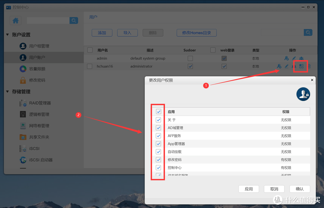Click the home icon above the sidebar
324x208 pixels.
15,20
